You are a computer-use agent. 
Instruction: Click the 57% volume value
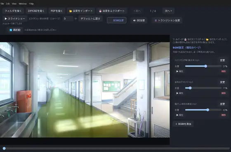point(225,66)
